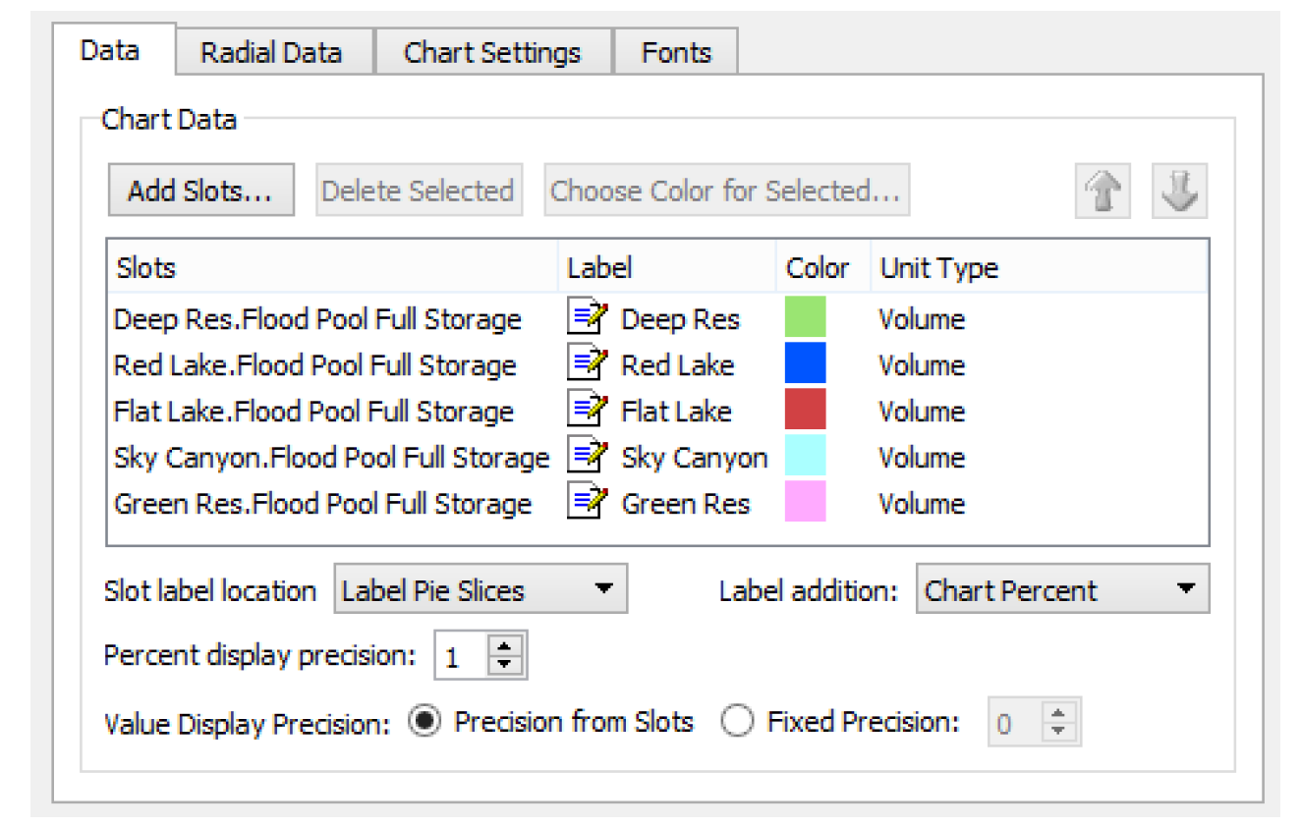Click the move down arrow icon
1301x827 pixels.
(x=1178, y=190)
